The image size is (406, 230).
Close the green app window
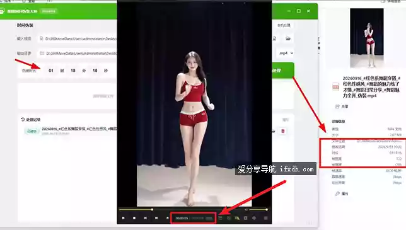coord(308,11)
